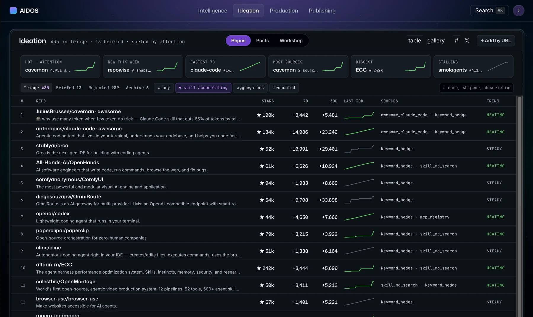Open the calesthio/OpenMontage repo link
This screenshot has width=533, height=317.
point(66,282)
